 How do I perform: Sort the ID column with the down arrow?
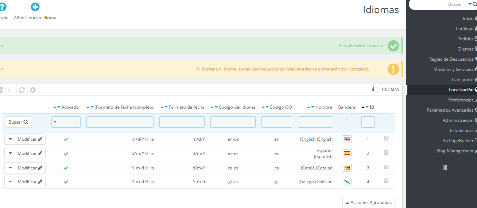(x=367, y=107)
